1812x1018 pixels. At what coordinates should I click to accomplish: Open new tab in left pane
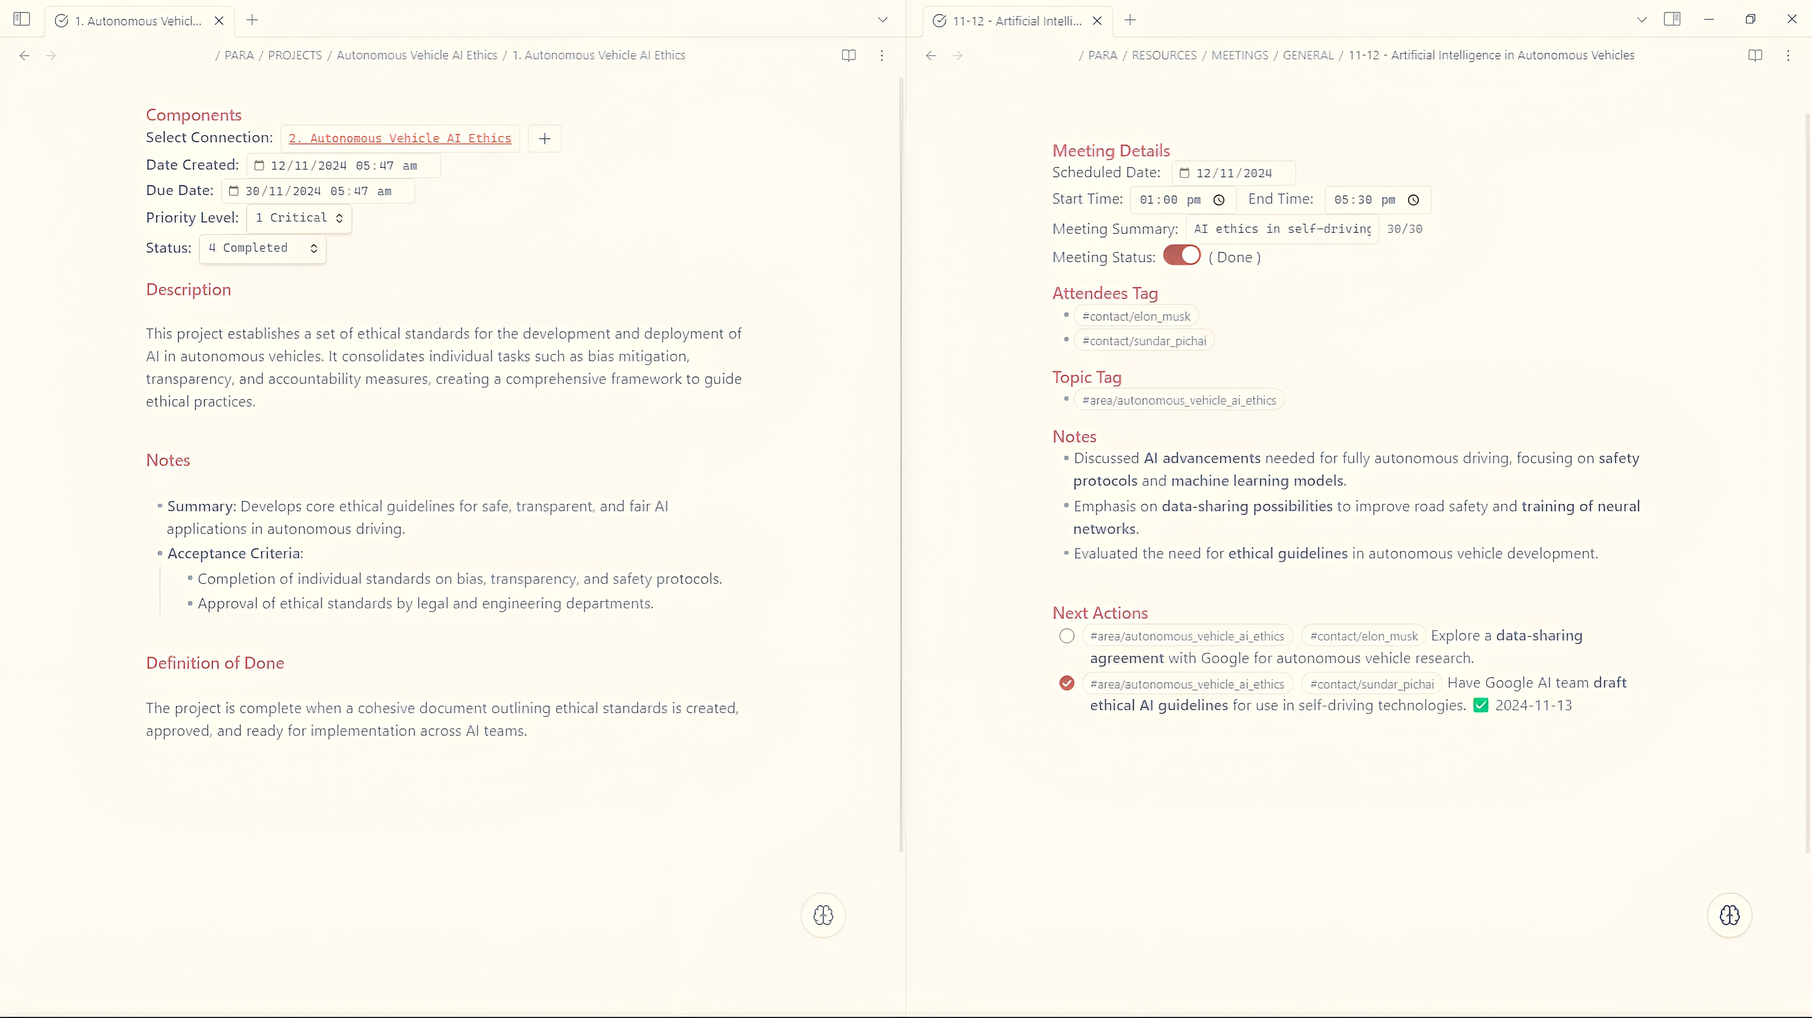tap(252, 20)
